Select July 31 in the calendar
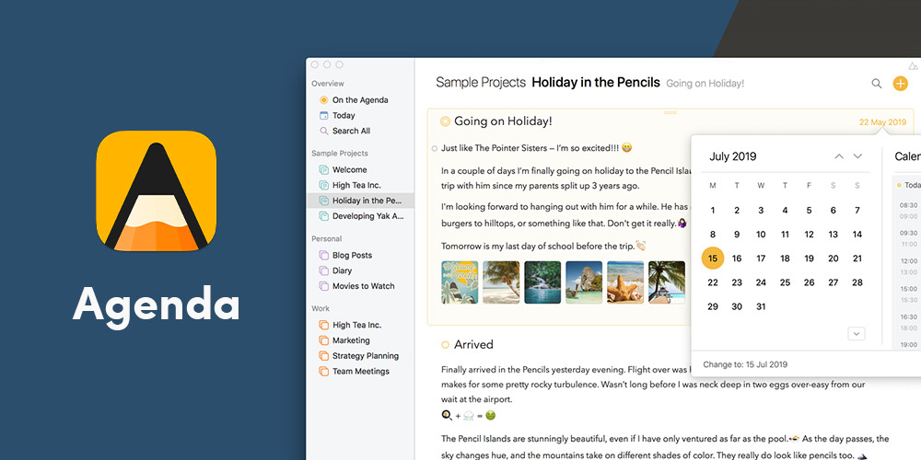Image resolution: width=921 pixels, height=460 pixels. (761, 306)
